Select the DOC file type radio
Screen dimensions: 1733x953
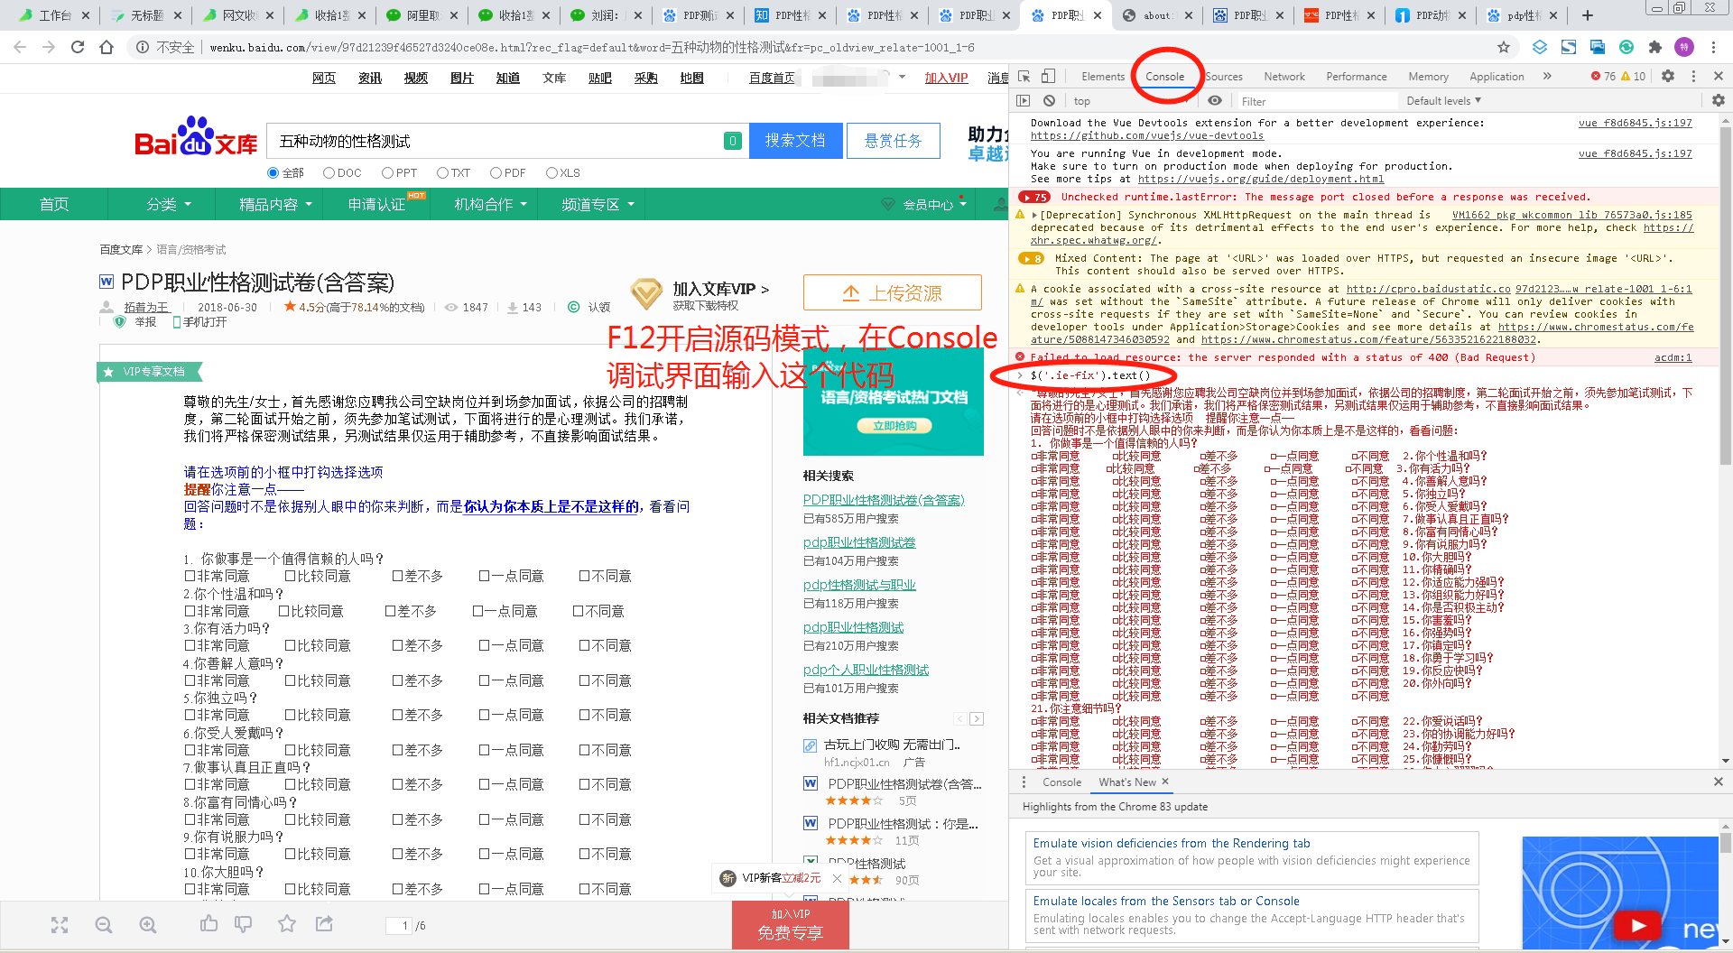pos(329,173)
